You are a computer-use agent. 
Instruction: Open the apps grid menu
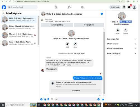click(x=124, y=7)
